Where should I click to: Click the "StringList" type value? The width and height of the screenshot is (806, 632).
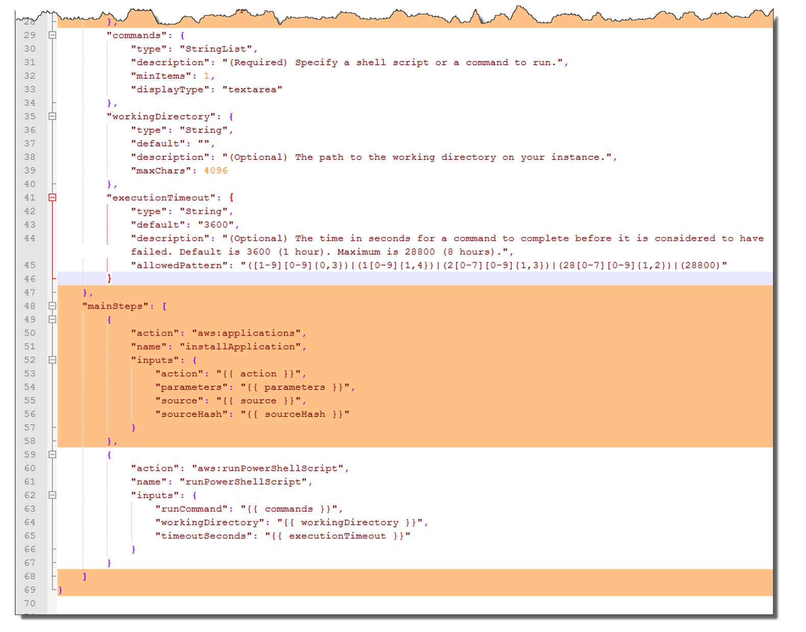[x=216, y=49]
